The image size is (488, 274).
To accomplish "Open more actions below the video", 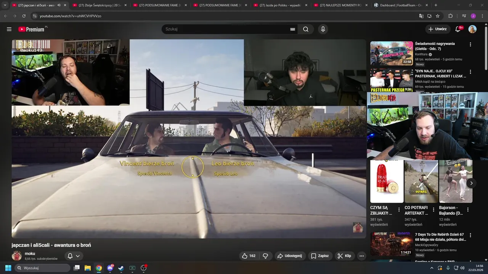I will point(361,256).
